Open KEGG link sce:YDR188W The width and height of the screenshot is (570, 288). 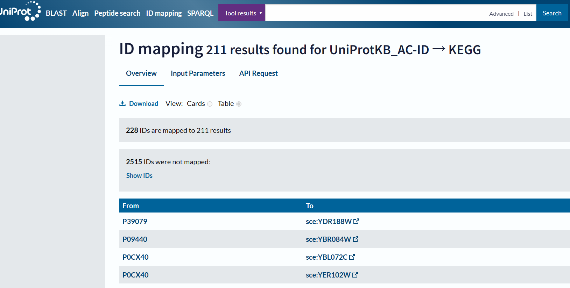(x=329, y=221)
